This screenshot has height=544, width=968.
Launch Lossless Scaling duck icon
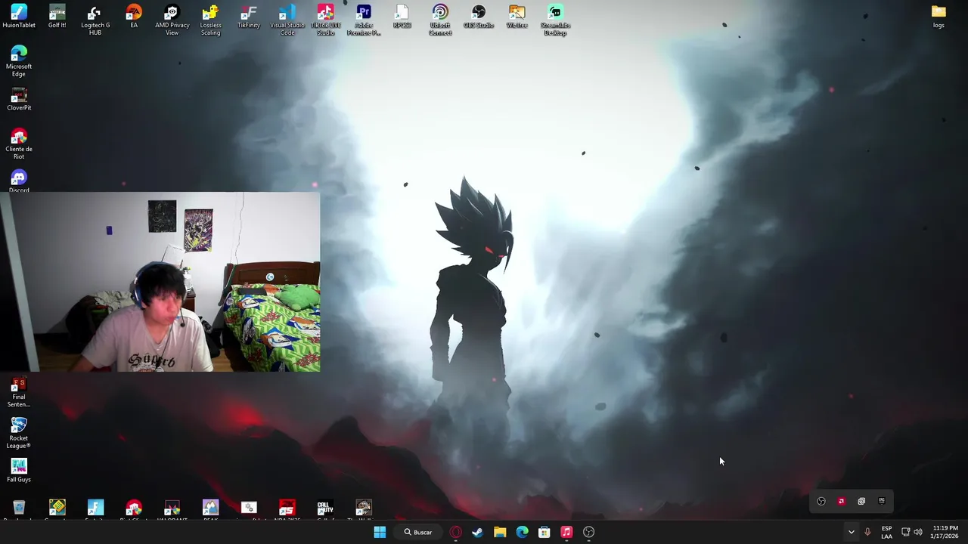tap(211, 20)
